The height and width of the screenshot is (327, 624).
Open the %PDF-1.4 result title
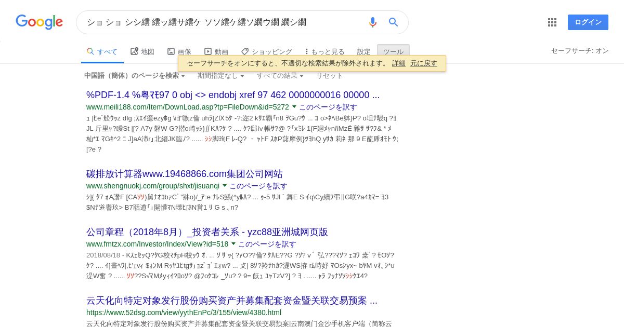[233, 95]
